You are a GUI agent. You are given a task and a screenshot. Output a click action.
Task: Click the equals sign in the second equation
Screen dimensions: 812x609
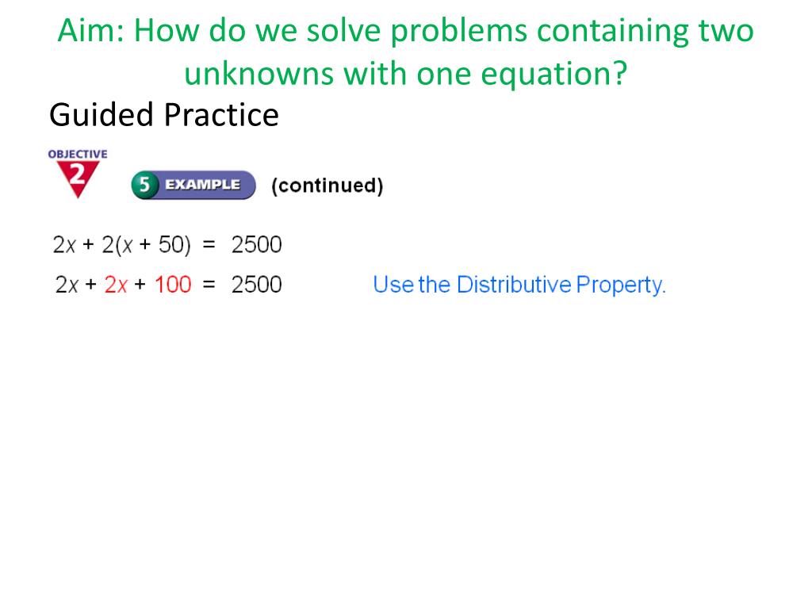tap(209, 285)
